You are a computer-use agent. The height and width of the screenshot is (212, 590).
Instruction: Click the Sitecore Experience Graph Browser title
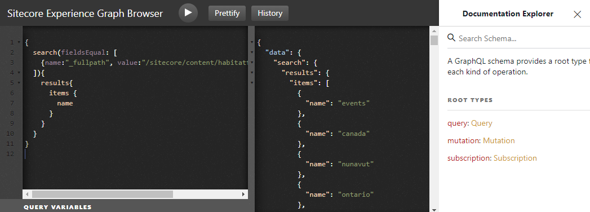(85, 14)
